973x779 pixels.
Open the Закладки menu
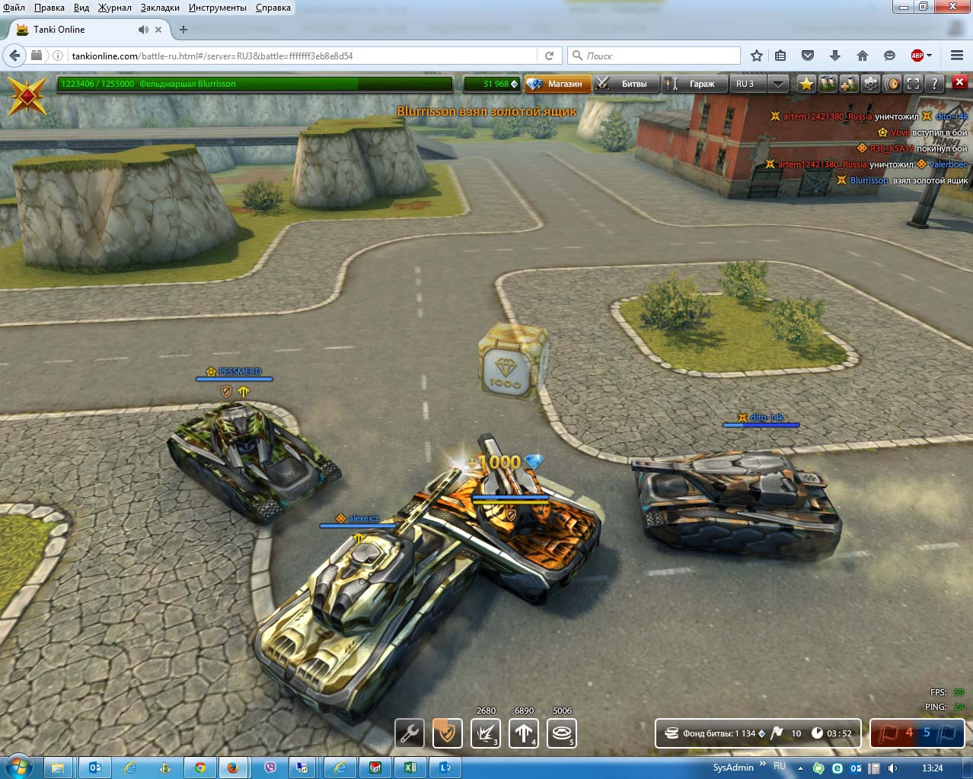point(160,8)
